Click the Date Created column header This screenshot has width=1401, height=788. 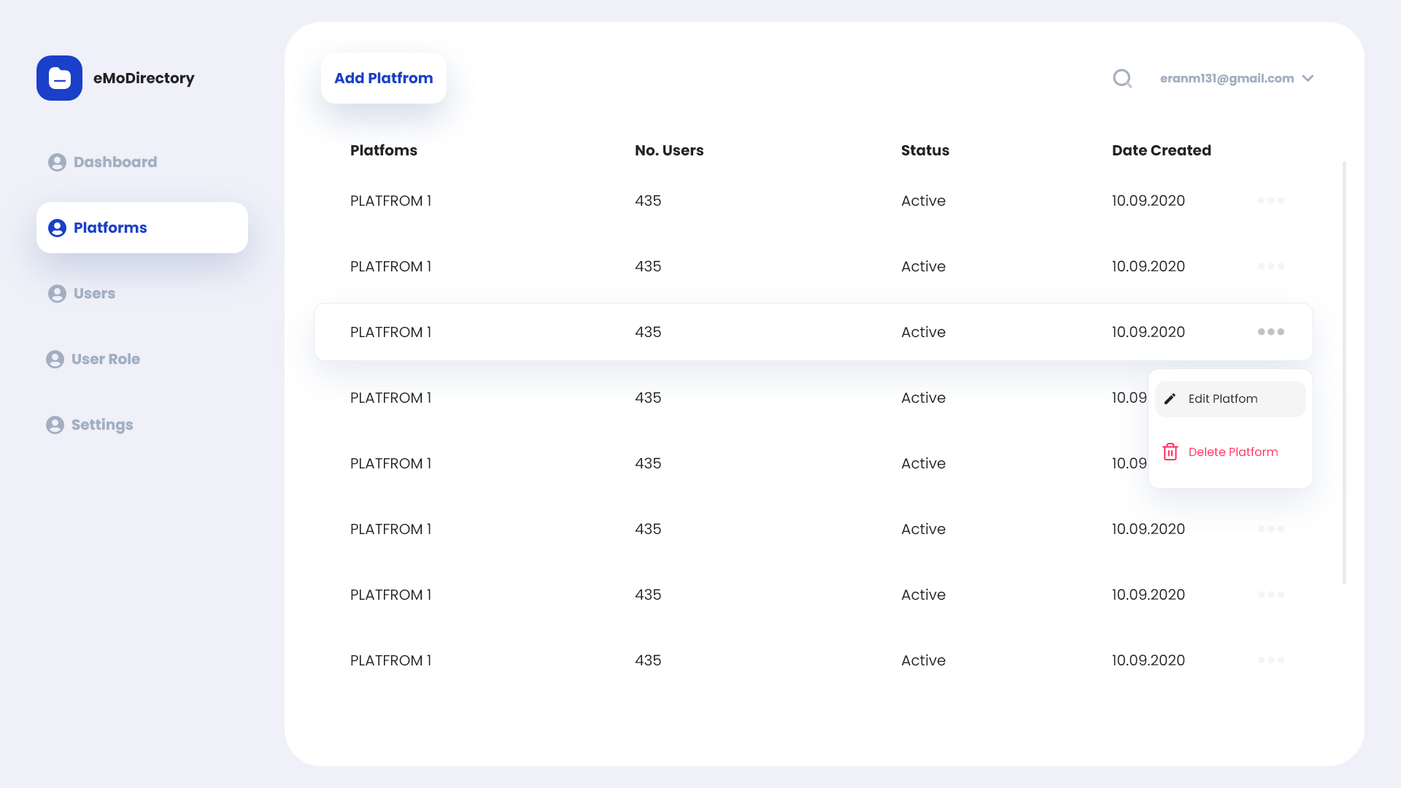1161,150
